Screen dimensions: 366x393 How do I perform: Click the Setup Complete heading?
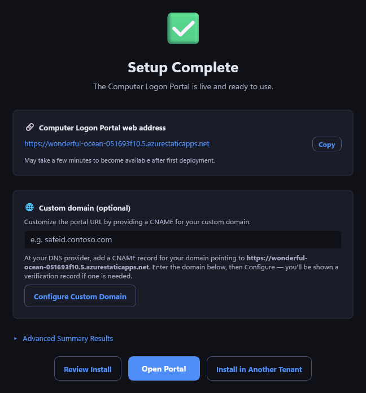pos(183,68)
